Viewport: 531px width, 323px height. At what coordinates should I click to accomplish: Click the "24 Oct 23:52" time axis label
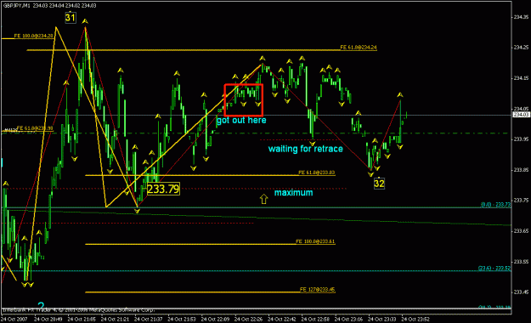[x=415, y=320]
